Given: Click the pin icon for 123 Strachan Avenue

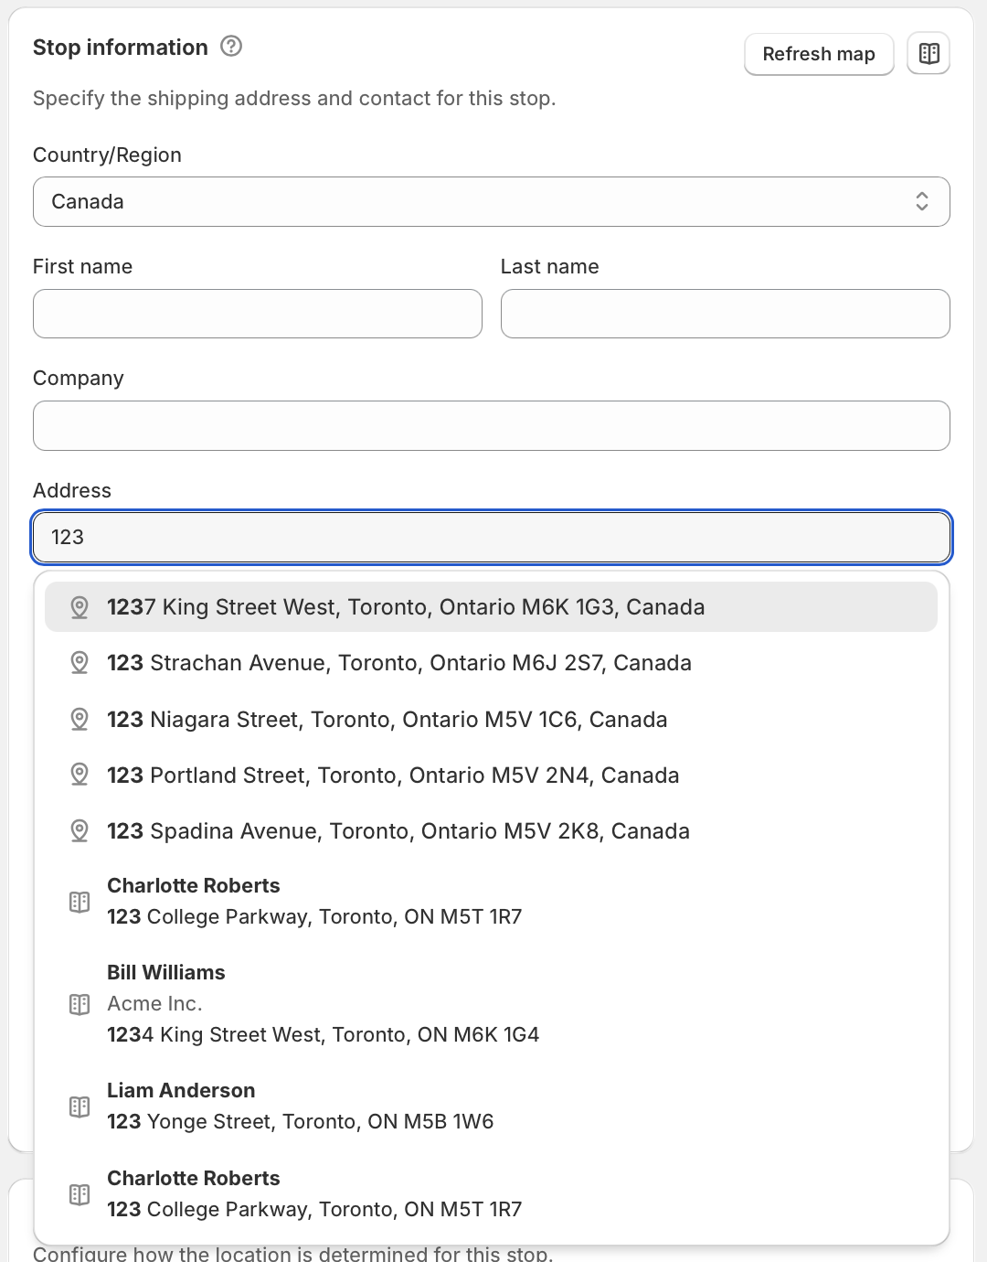Looking at the screenshot, I should click(x=80, y=663).
